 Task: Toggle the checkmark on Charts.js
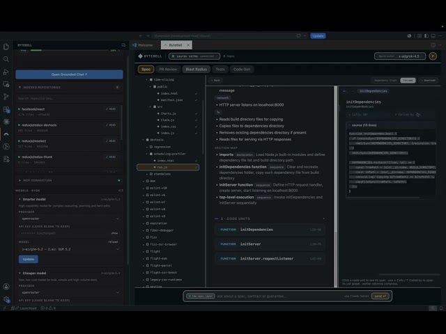[x=197, y=113]
